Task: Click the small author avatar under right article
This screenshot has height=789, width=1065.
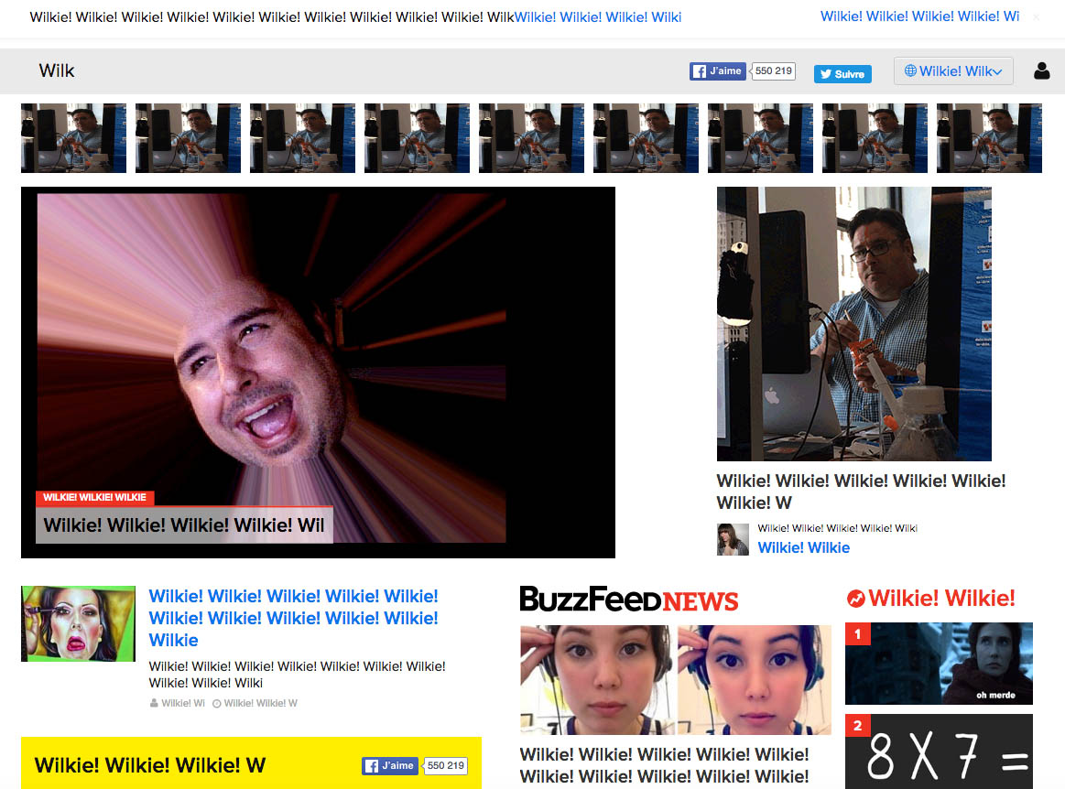Action: click(733, 539)
